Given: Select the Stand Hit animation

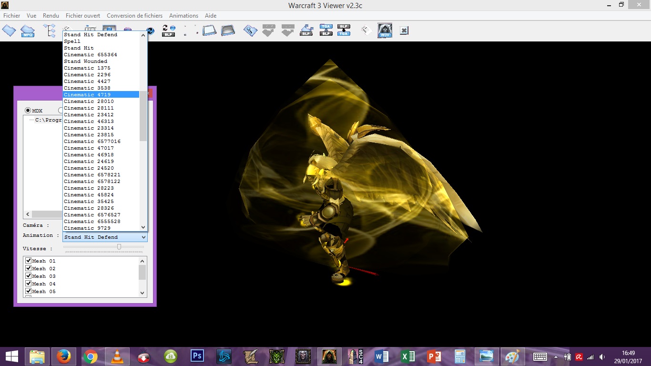Looking at the screenshot, I should [101, 48].
